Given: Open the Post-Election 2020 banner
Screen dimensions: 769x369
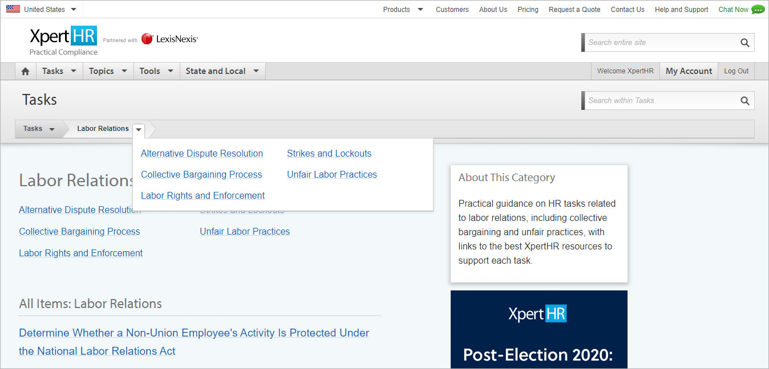Looking at the screenshot, I should coord(539,330).
